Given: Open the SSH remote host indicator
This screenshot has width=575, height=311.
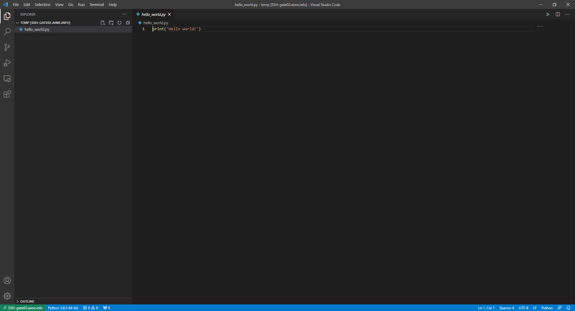Looking at the screenshot, I should [x=23, y=308].
